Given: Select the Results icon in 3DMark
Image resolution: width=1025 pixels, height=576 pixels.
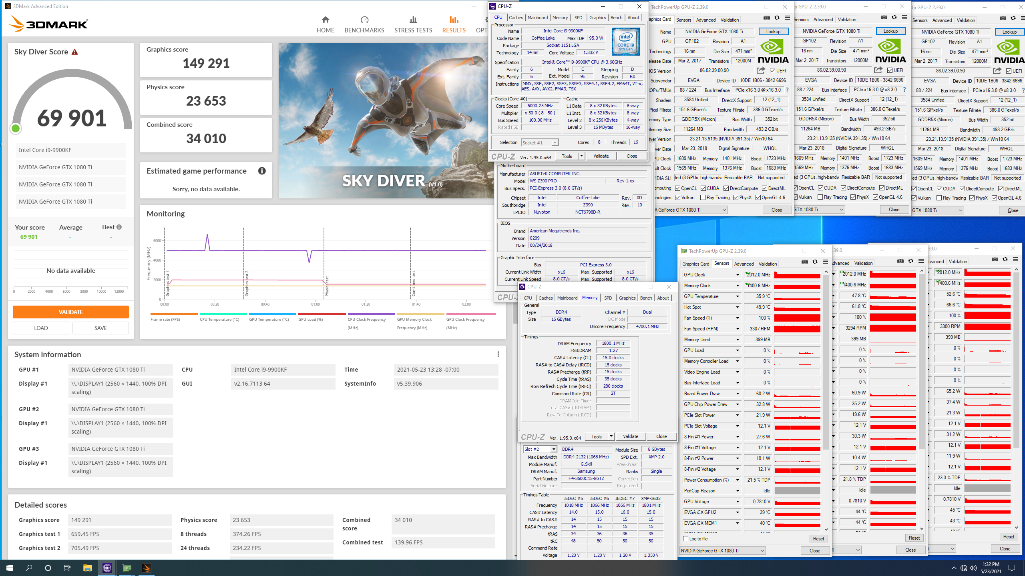Looking at the screenshot, I should (x=454, y=20).
